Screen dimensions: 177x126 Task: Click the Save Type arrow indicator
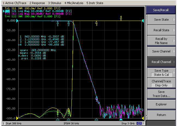[174, 73]
